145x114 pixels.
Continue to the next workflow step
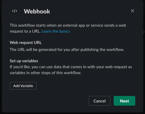tap(124, 101)
